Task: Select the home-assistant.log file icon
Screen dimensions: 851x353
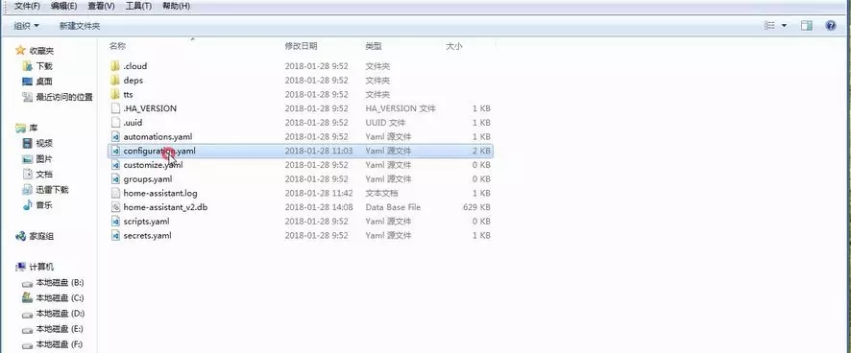Action: tap(115, 193)
